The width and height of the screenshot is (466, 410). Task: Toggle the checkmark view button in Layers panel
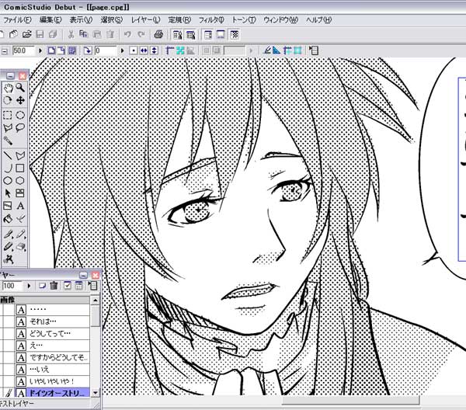(x=68, y=286)
